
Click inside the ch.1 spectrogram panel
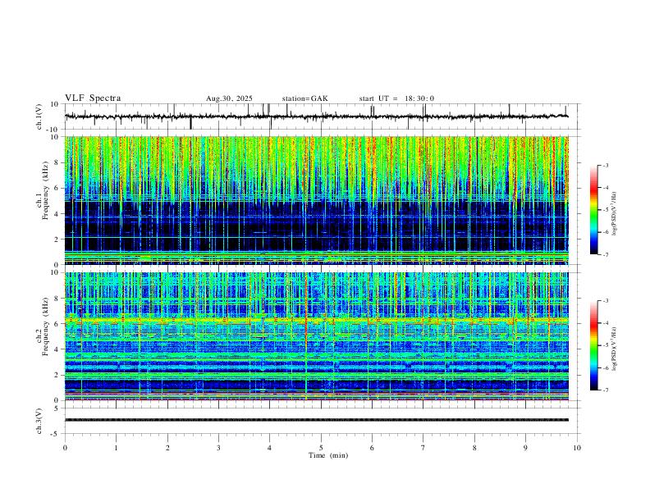(x=317, y=200)
